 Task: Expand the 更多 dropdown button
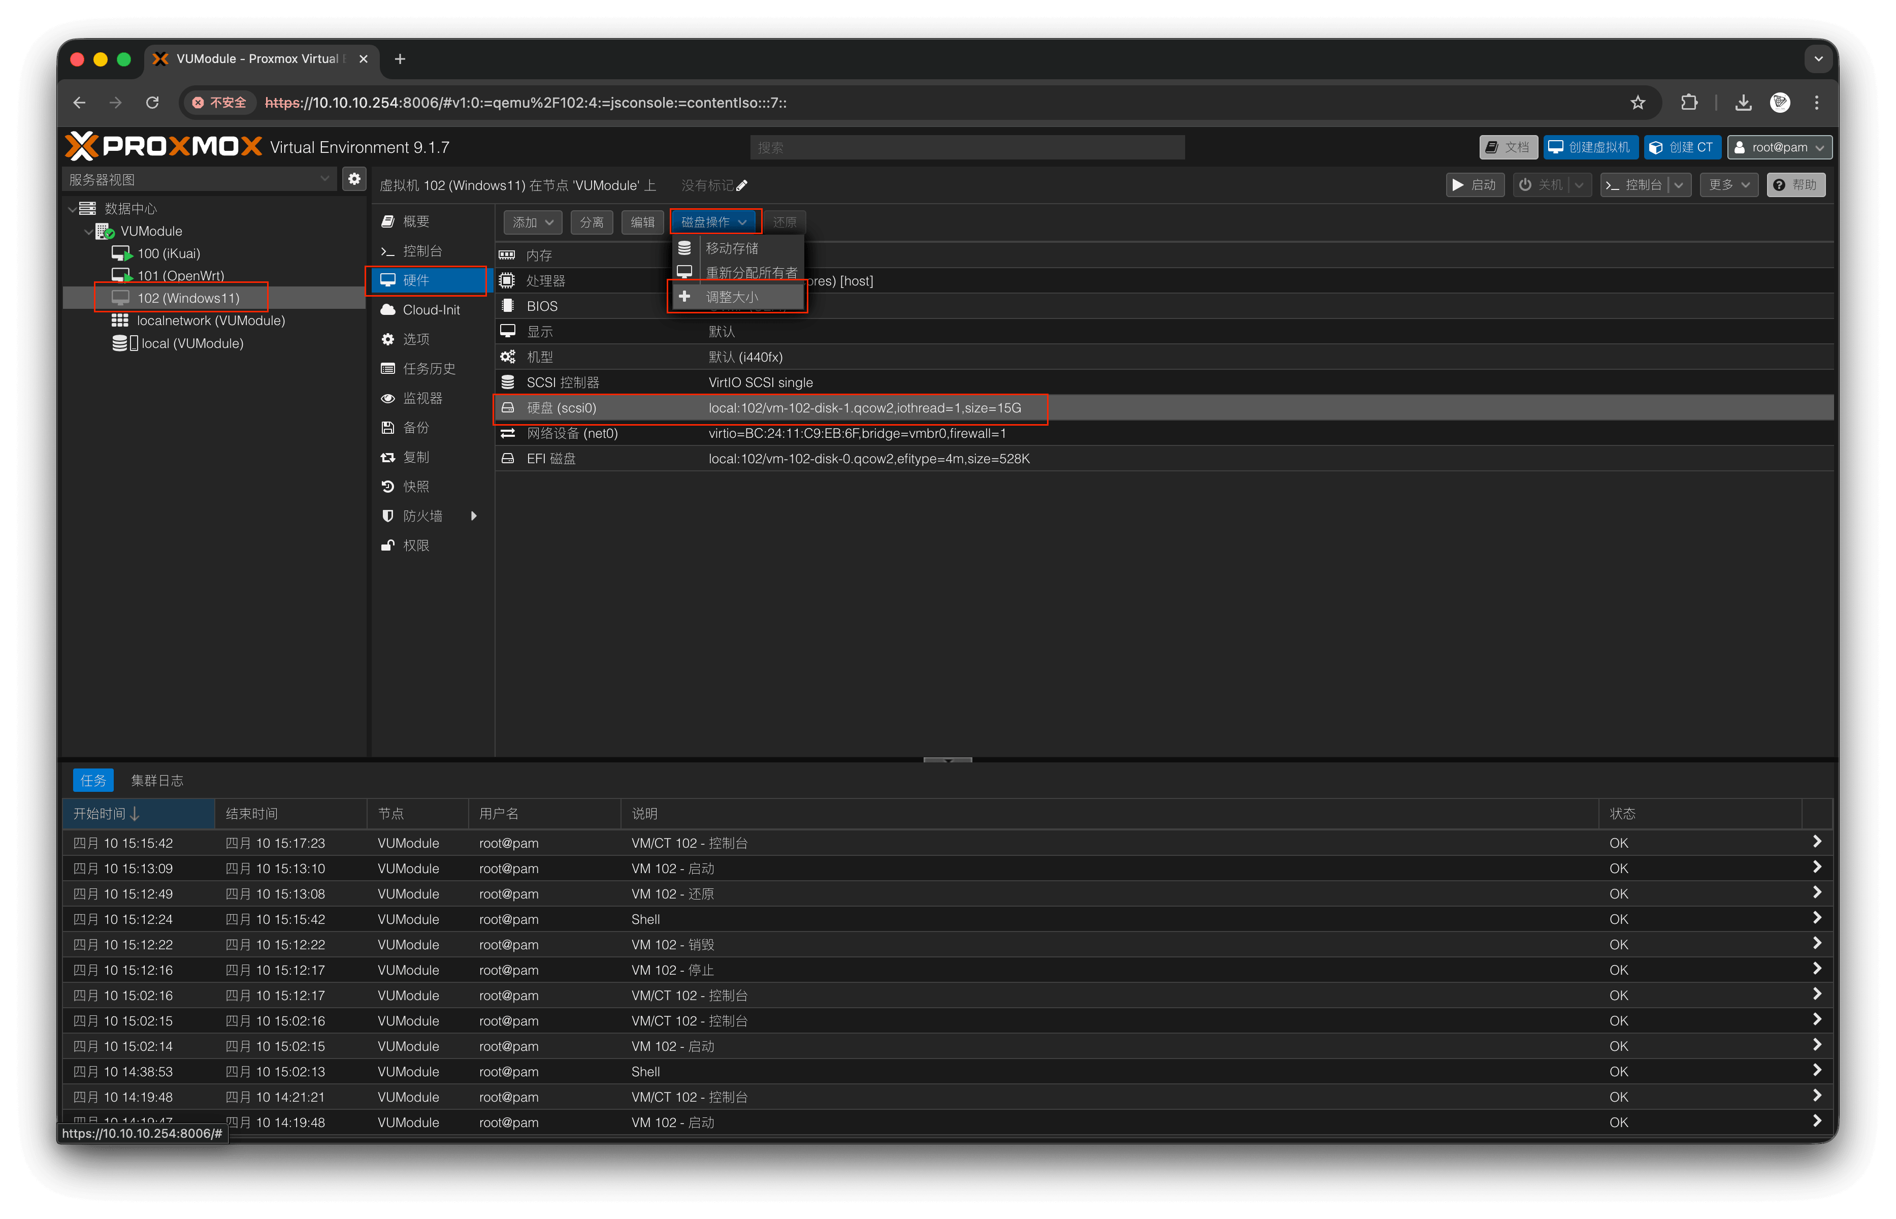click(1729, 184)
